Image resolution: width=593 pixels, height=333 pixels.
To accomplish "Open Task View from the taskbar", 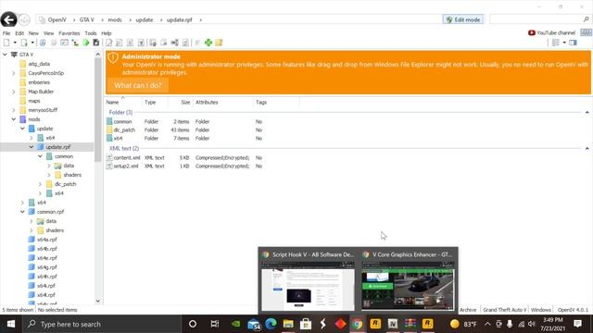I will tap(214, 324).
